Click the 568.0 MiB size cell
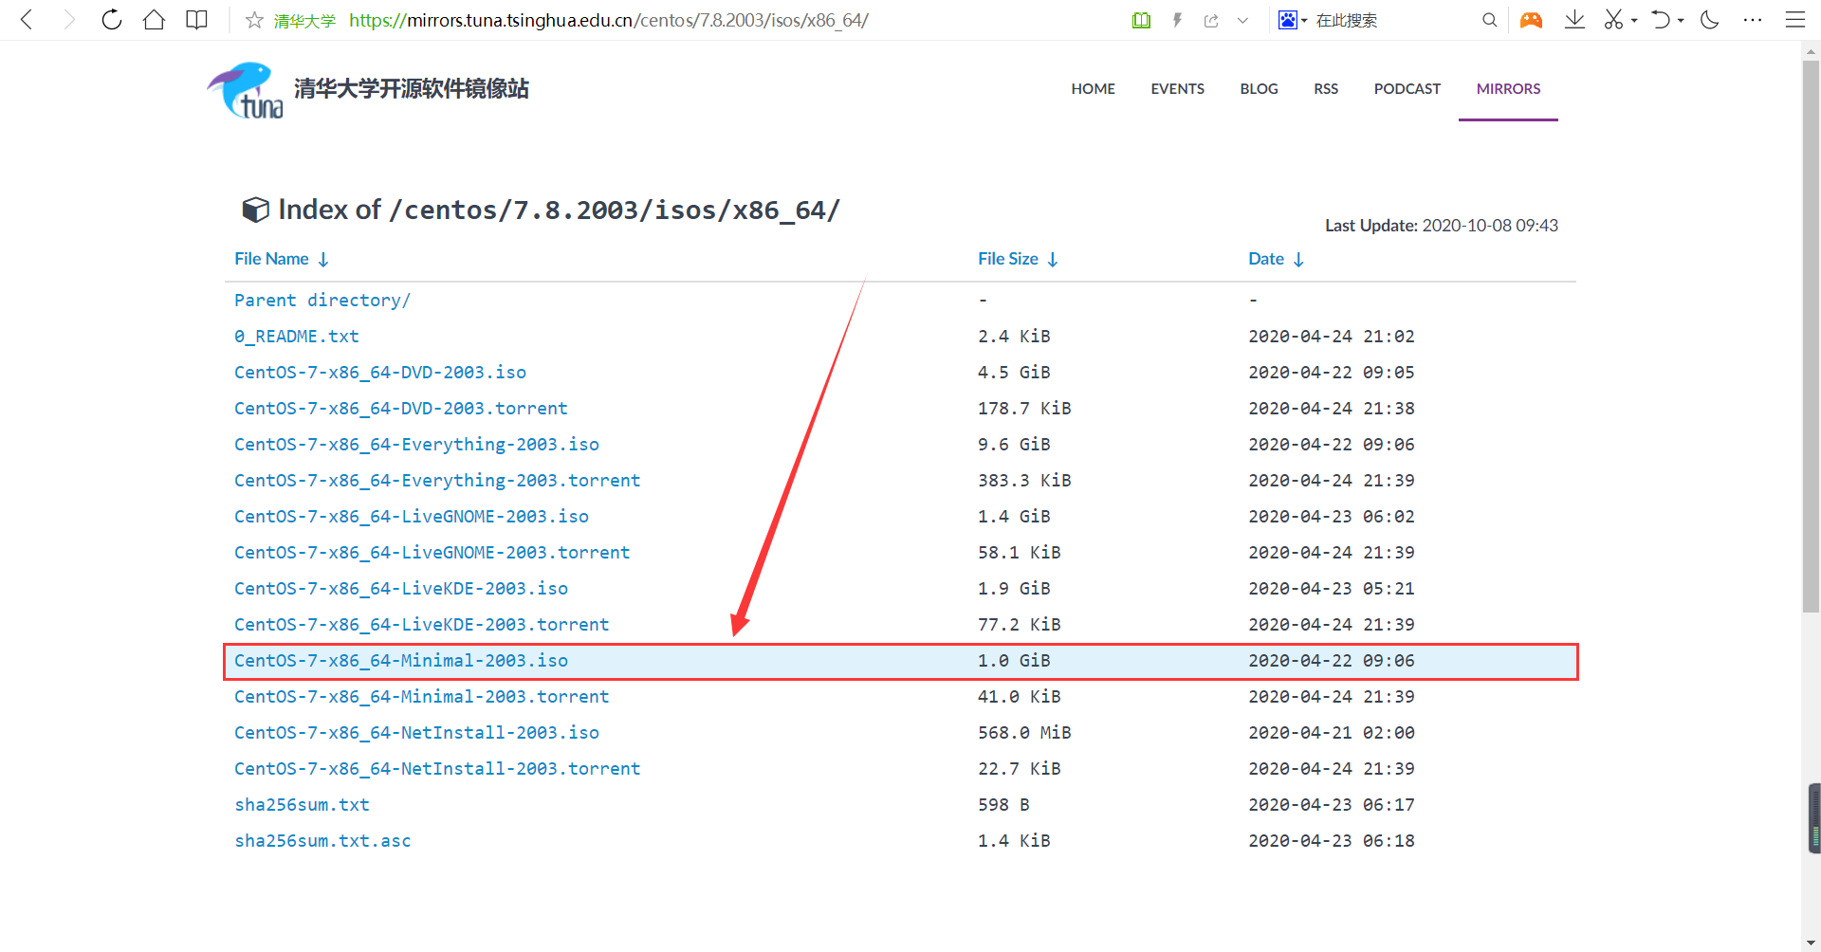Image resolution: width=1821 pixels, height=952 pixels. pyautogui.click(x=1024, y=733)
